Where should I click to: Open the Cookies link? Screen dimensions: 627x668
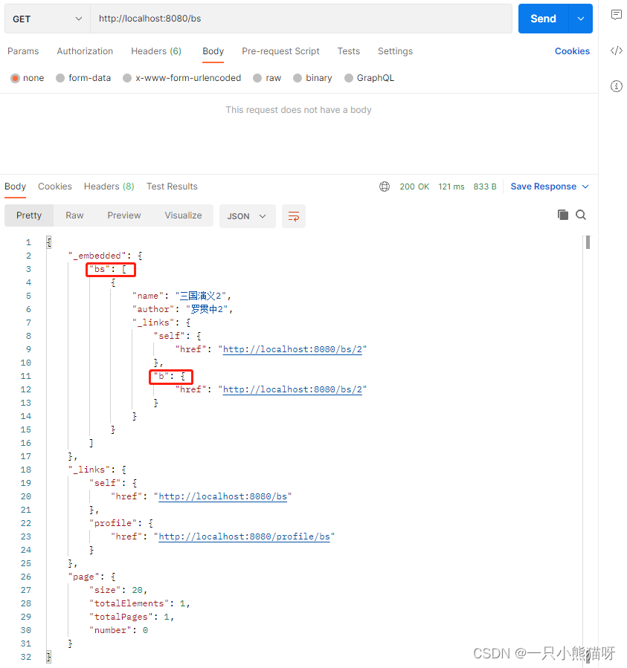(572, 51)
